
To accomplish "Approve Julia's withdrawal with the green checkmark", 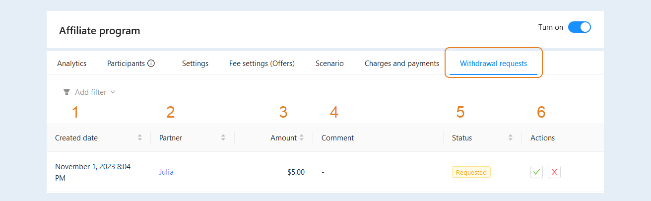I will (x=536, y=172).
